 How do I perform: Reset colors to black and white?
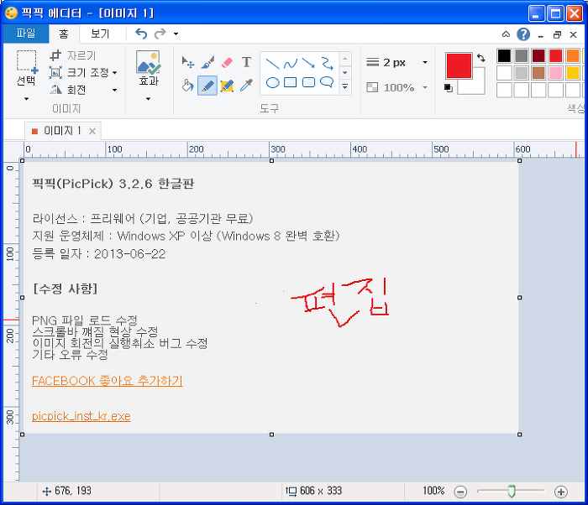(x=448, y=88)
